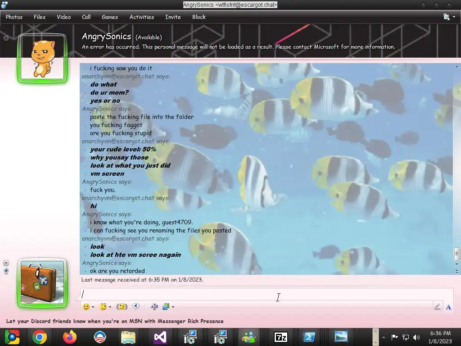Collapse the AngrySonics display picture arrow
Screen dimensions: 461x346
tap(6, 38)
